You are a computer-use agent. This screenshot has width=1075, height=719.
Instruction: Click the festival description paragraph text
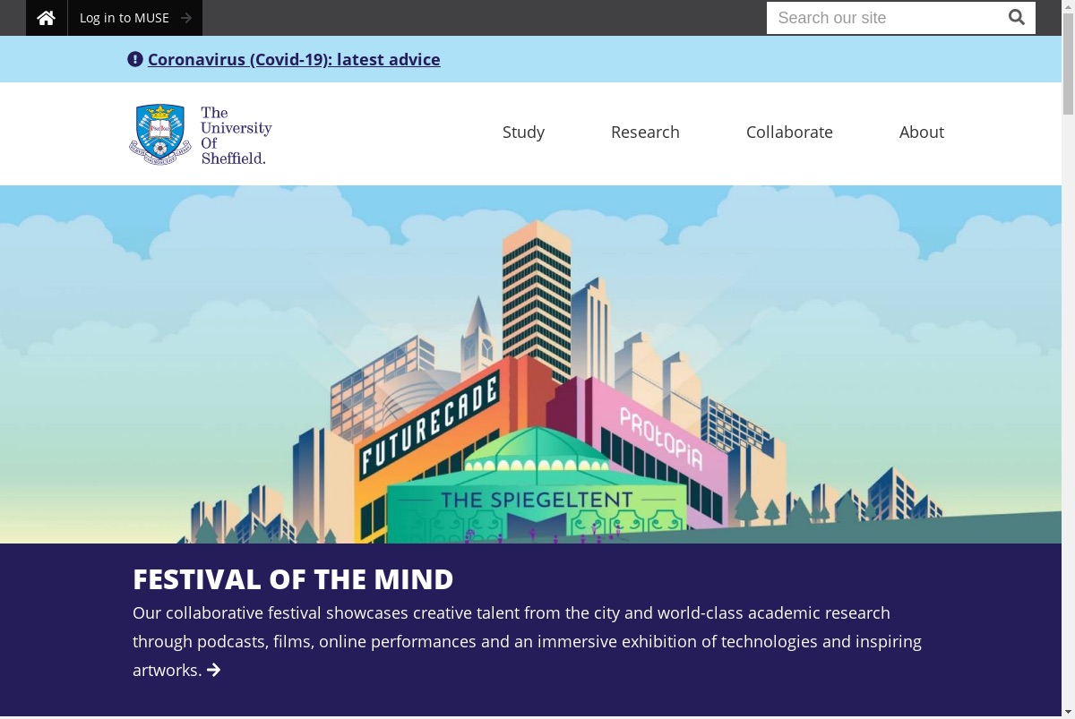click(x=529, y=642)
